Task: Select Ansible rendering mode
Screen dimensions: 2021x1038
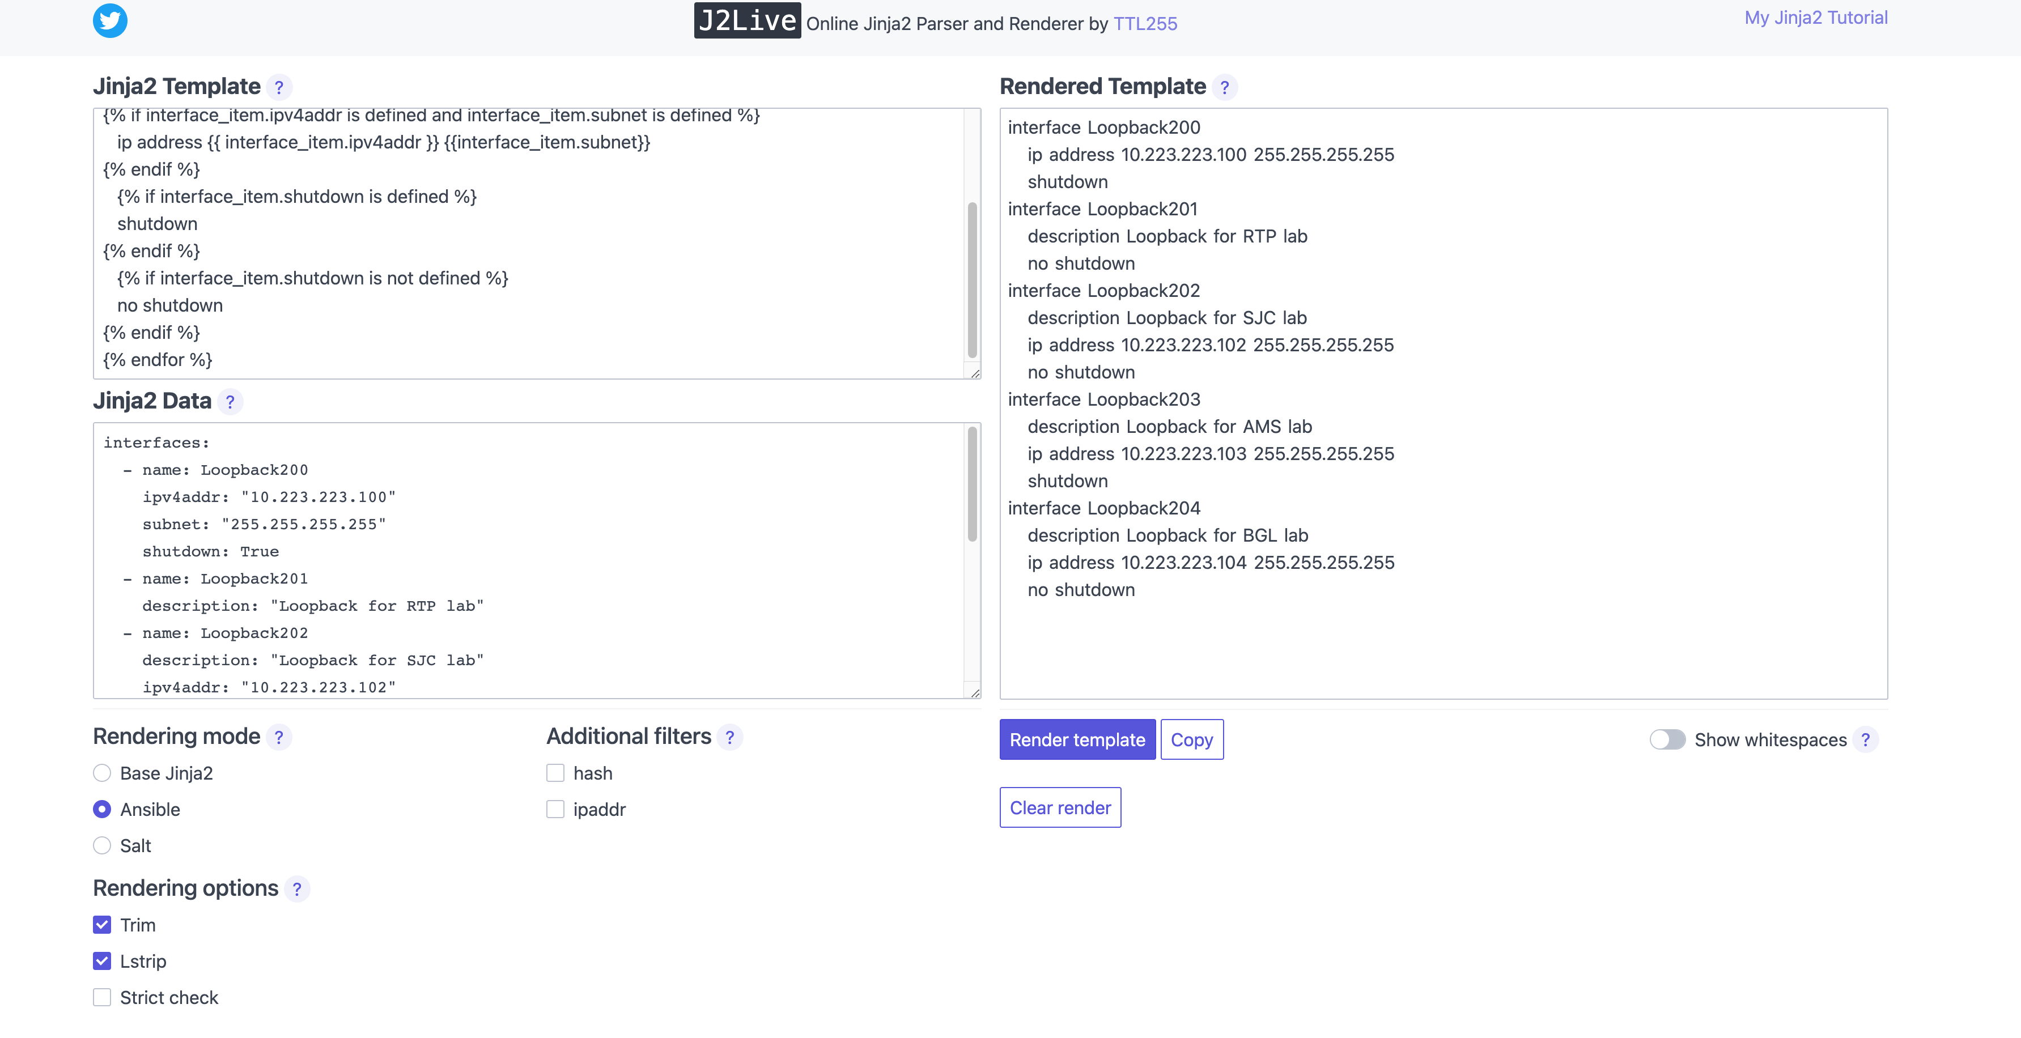Action: pos(102,809)
